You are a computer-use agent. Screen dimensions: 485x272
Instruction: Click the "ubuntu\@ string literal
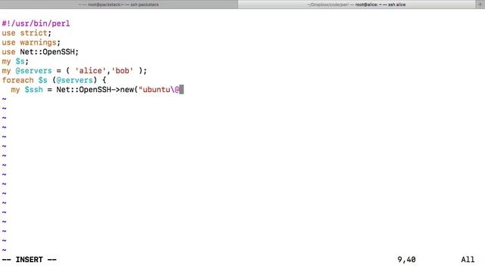[158, 90]
